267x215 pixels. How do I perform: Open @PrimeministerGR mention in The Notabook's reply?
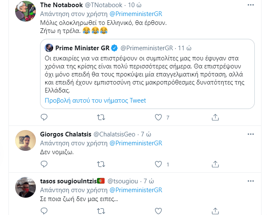136,13
